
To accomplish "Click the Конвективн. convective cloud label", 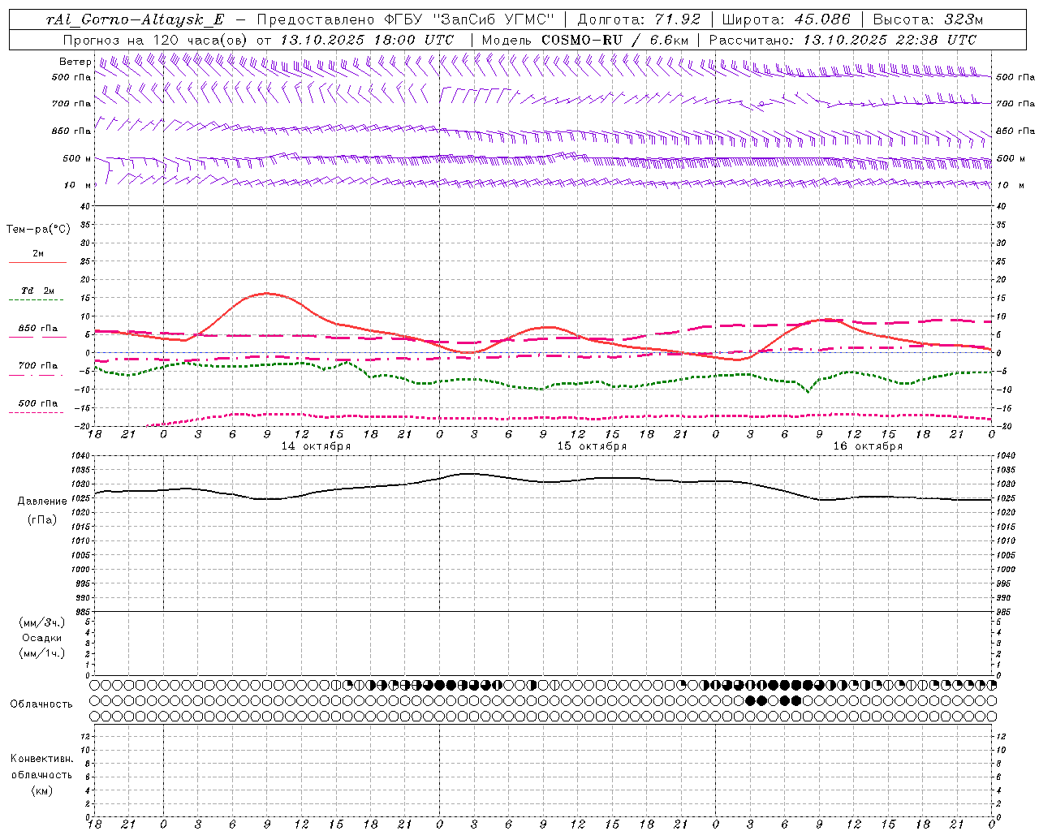I will (x=41, y=759).
